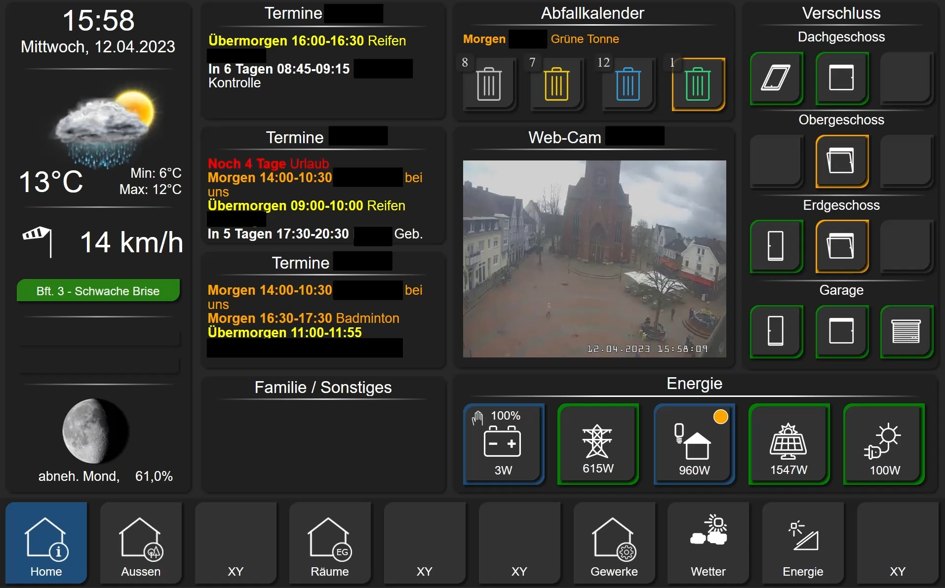Screen dimensions: 945x588
Task: Select the highlighted green trash bin
Action: (698, 84)
